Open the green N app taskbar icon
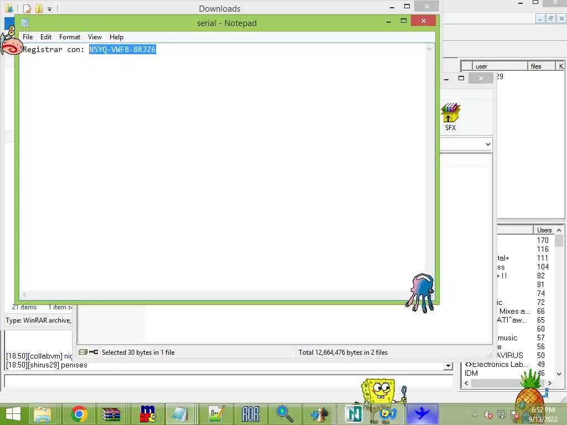The width and height of the screenshot is (567, 425). pos(353,414)
